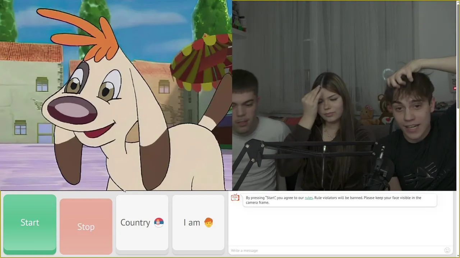The width and height of the screenshot is (460, 258).
Task: Click the OmeTV logo icon in chat
Action: click(235, 198)
